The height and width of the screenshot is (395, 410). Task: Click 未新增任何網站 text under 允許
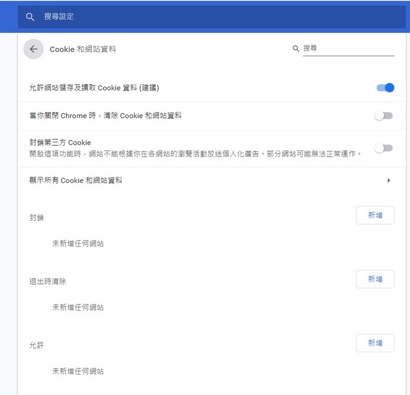78,371
